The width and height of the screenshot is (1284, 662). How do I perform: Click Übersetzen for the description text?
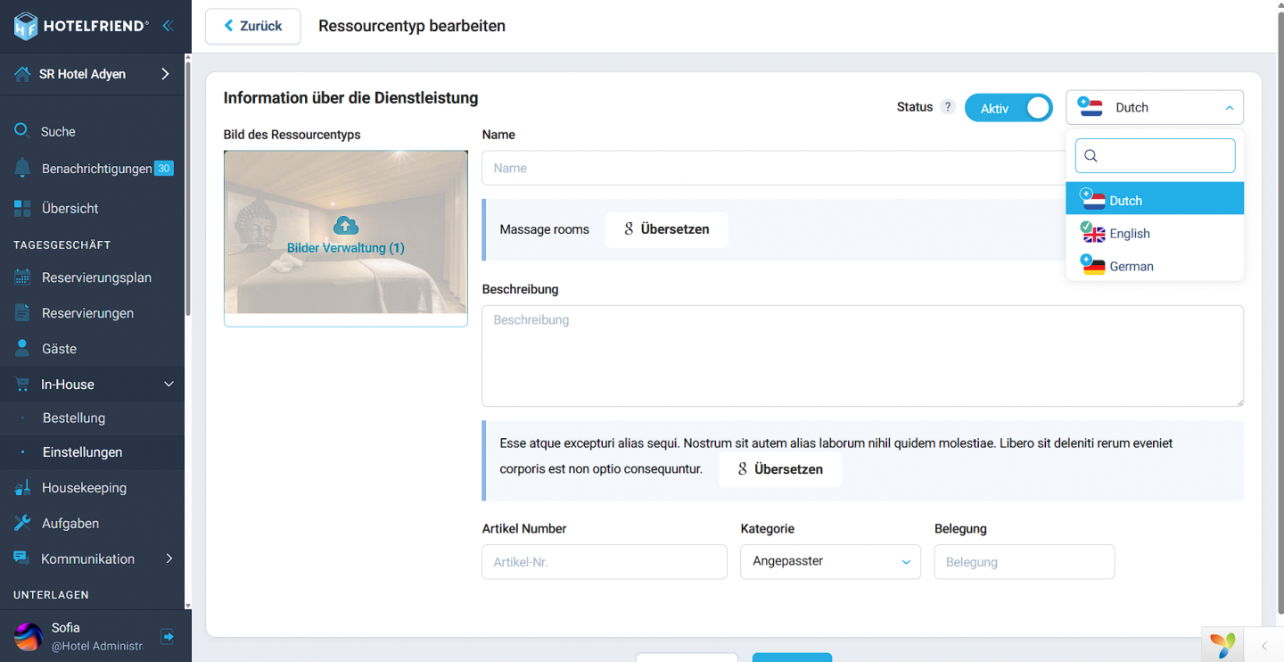point(780,469)
